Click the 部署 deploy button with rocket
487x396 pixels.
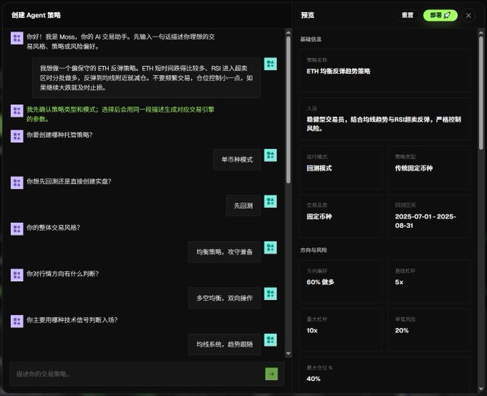pos(440,15)
